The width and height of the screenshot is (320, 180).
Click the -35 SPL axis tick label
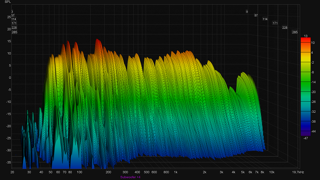(x=9, y=162)
